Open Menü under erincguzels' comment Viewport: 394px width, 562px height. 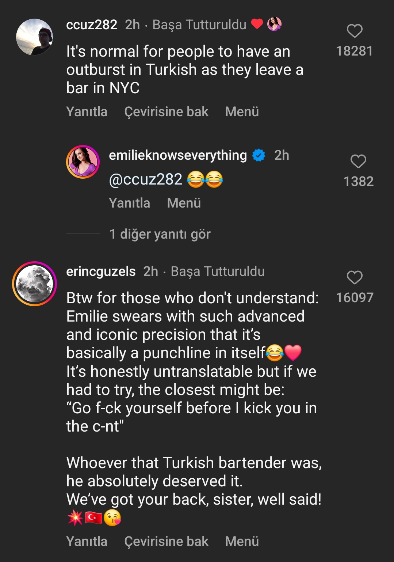(x=242, y=541)
